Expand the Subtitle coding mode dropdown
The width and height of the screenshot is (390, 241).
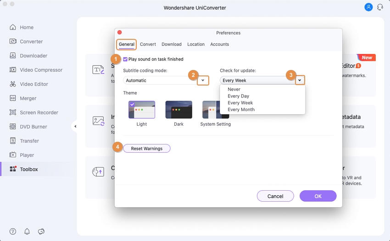(203, 80)
